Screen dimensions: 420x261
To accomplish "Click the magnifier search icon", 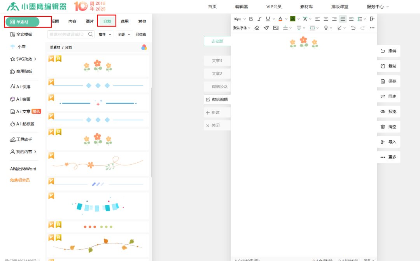I will pos(91,35).
